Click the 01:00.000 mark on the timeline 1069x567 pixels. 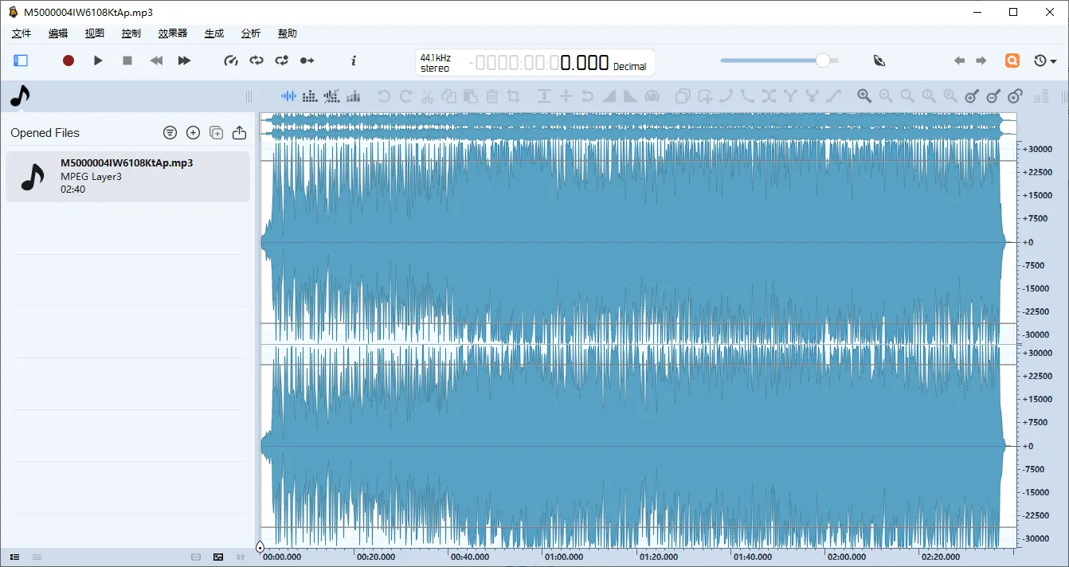pyautogui.click(x=564, y=557)
